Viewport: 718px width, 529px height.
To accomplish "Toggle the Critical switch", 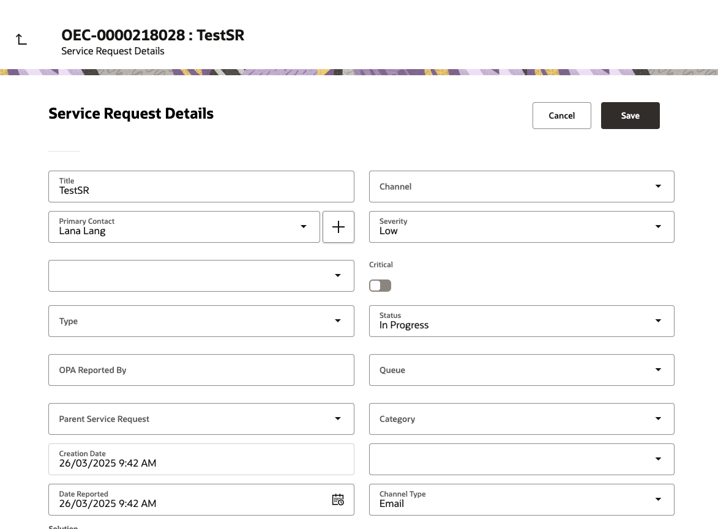I will pos(380,286).
